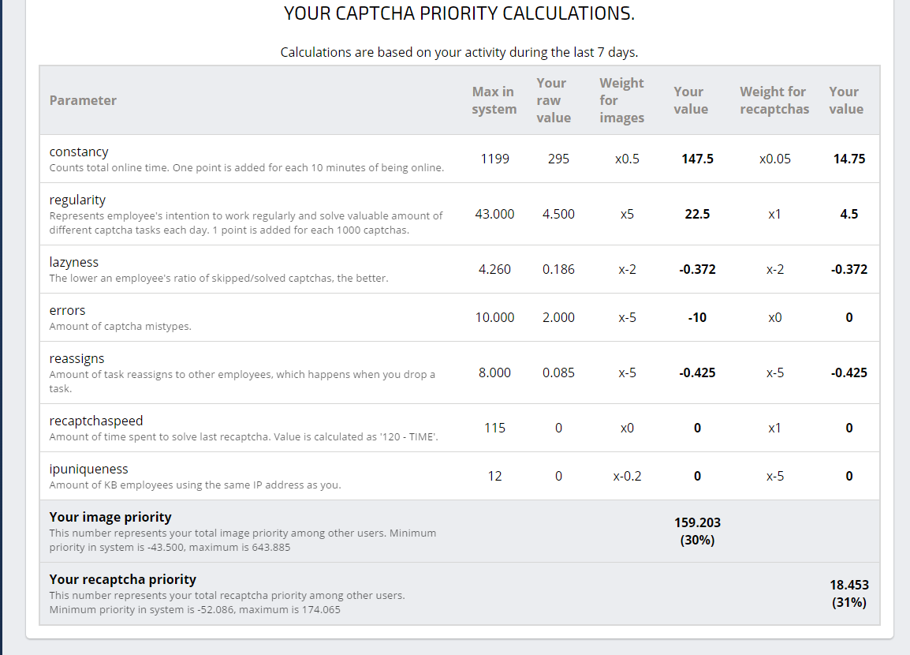The width and height of the screenshot is (910, 655).
Task: Select the 'errors' parameter name
Action: point(67,310)
